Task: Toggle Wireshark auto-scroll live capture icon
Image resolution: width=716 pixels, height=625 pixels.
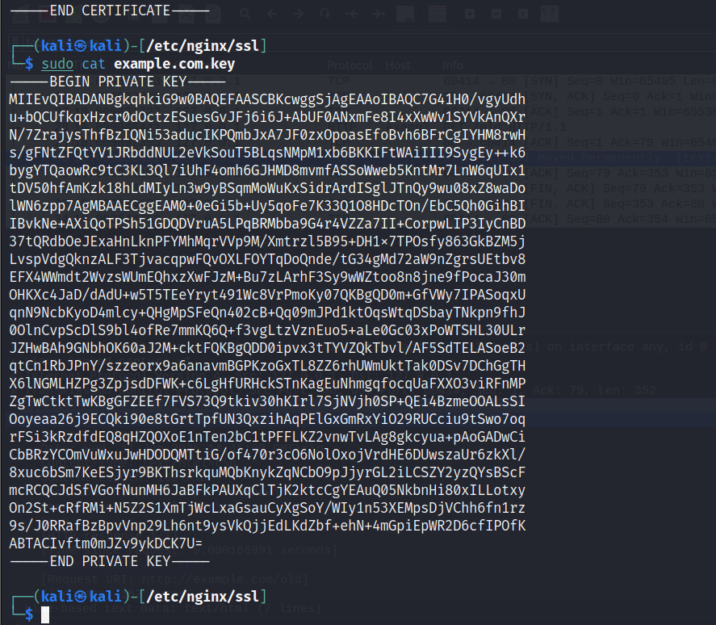Action: tap(405, 15)
